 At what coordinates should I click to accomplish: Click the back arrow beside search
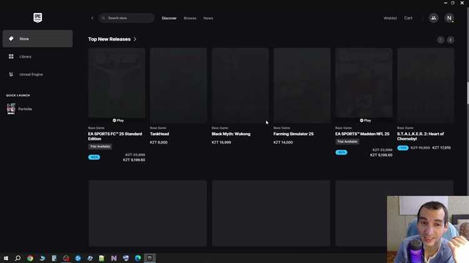(92, 18)
